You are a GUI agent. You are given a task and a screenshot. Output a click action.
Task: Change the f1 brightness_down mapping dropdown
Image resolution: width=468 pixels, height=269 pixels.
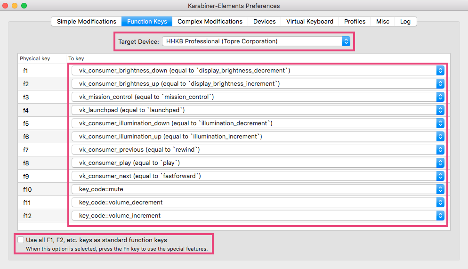click(x=258, y=71)
